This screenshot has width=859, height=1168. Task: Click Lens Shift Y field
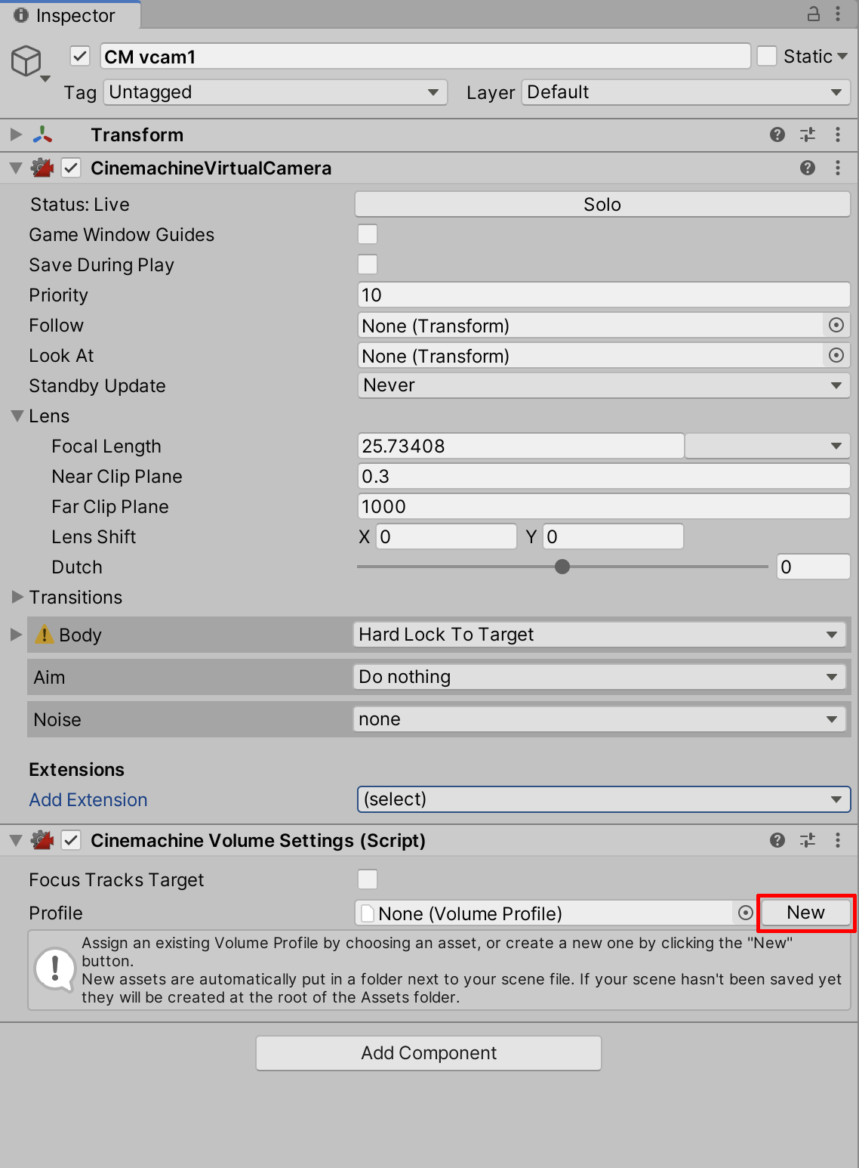click(613, 536)
